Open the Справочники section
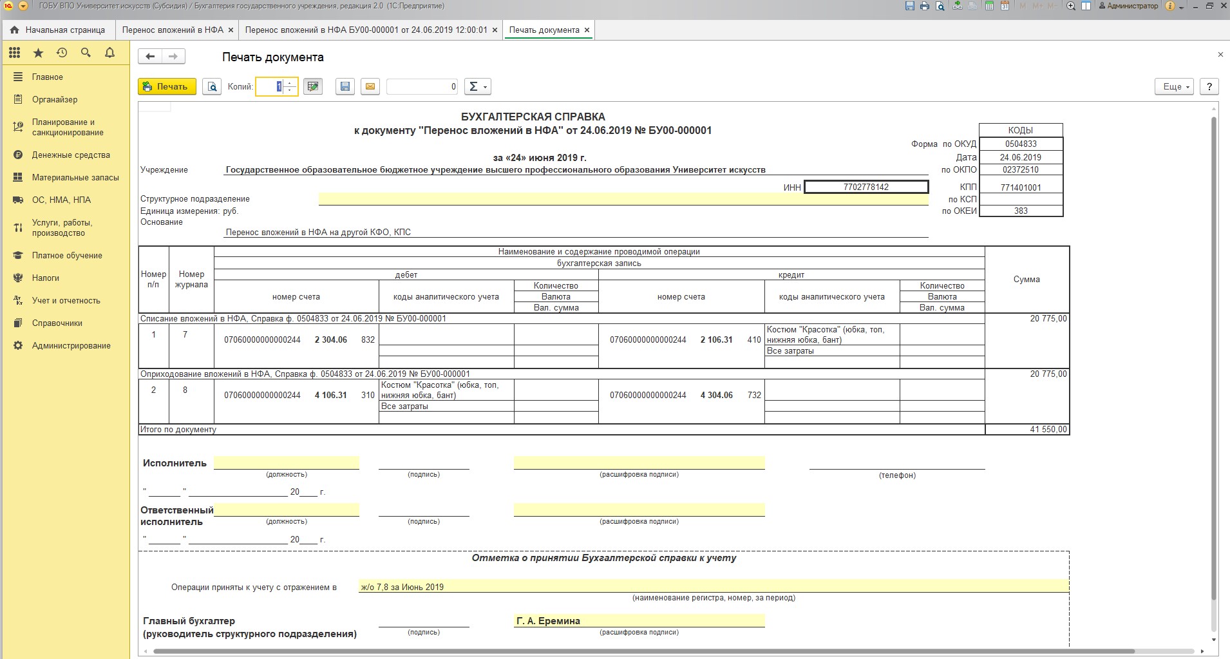 pyautogui.click(x=64, y=323)
